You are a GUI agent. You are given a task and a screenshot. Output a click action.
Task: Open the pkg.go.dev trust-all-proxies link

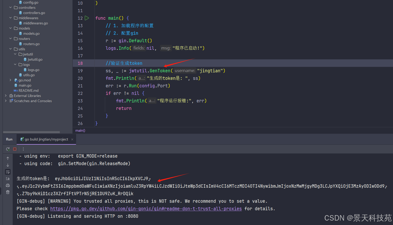click(x=146, y=209)
